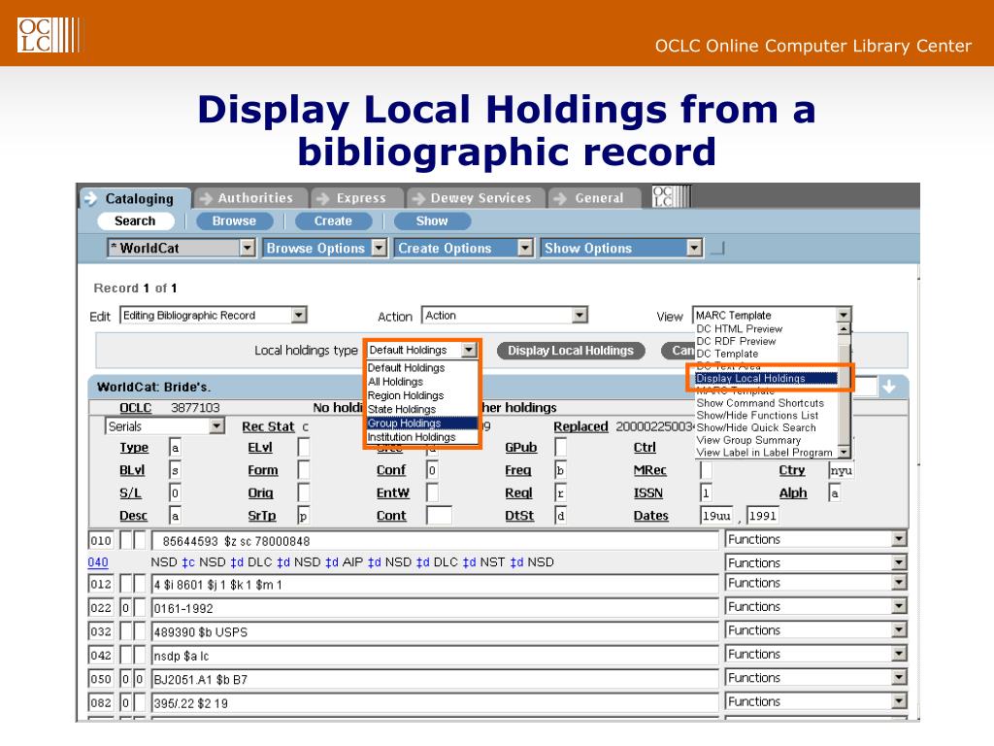Choose DC HTML Preview in View list
The image size is (994, 746).
click(x=739, y=328)
